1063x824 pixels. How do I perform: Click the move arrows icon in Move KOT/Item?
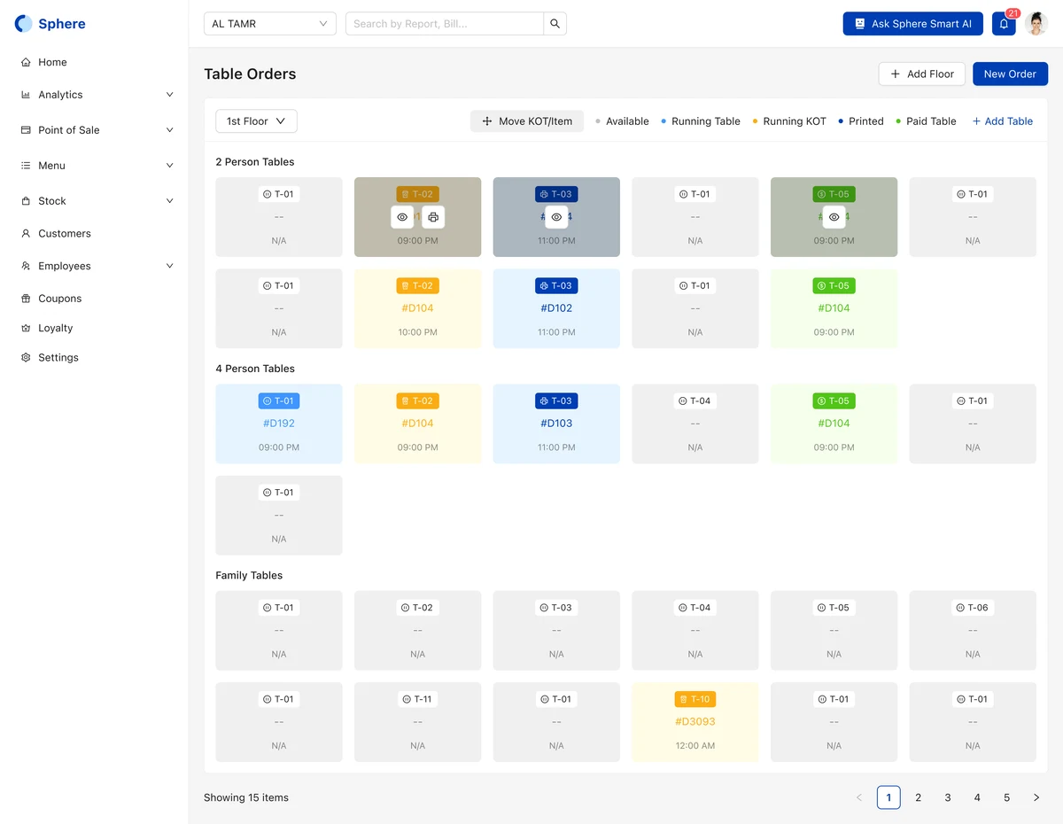(x=487, y=121)
